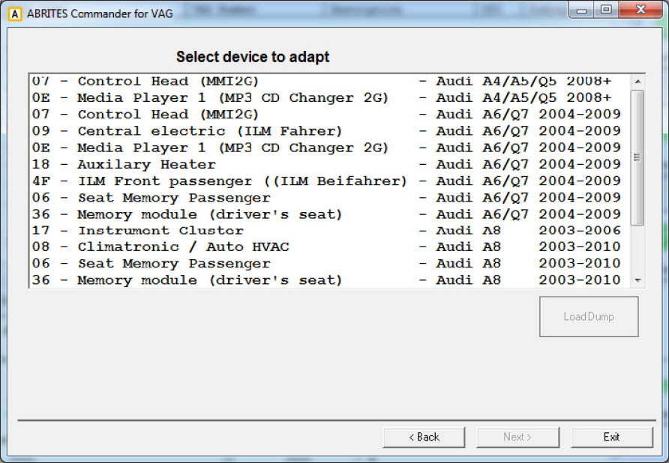Click the ABRITES app icon in title bar
The image size is (669, 463).
pos(15,12)
